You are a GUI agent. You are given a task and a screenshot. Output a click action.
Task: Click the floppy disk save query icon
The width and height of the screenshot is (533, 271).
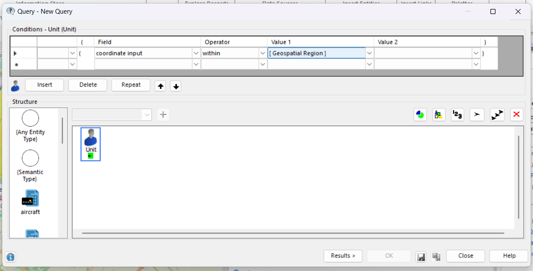pos(421,257)
